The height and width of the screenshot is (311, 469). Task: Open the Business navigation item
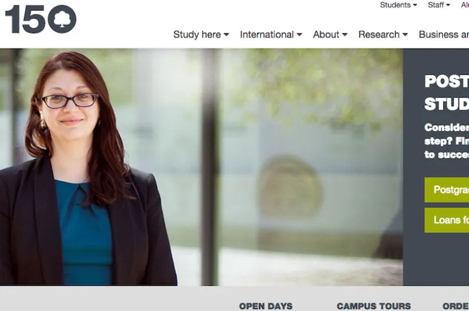coord(444,35)
